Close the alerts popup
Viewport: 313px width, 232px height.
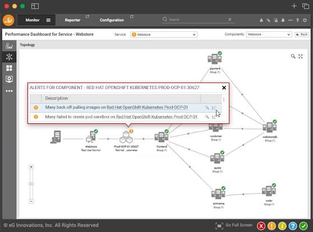pos(224,87)
